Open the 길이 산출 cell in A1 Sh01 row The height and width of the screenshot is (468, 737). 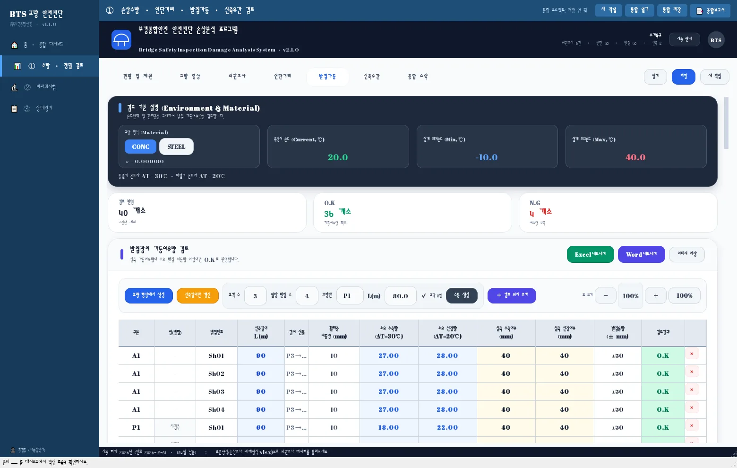[x=297, y=355]
